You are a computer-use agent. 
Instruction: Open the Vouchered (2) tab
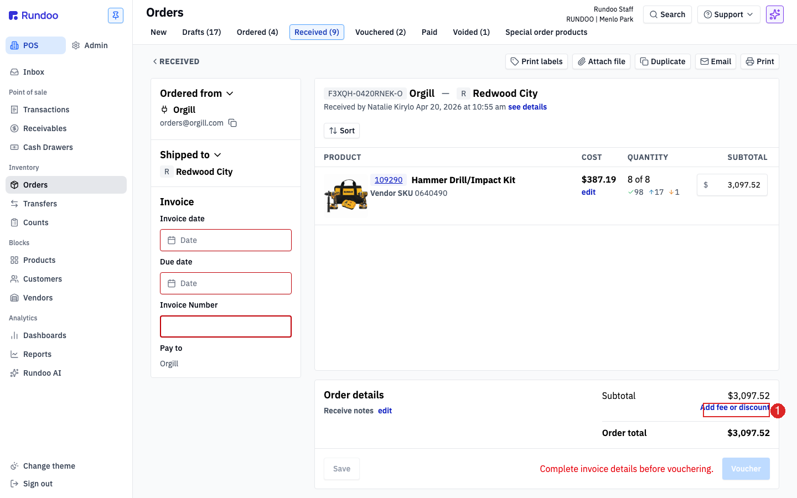coord(380,32)
